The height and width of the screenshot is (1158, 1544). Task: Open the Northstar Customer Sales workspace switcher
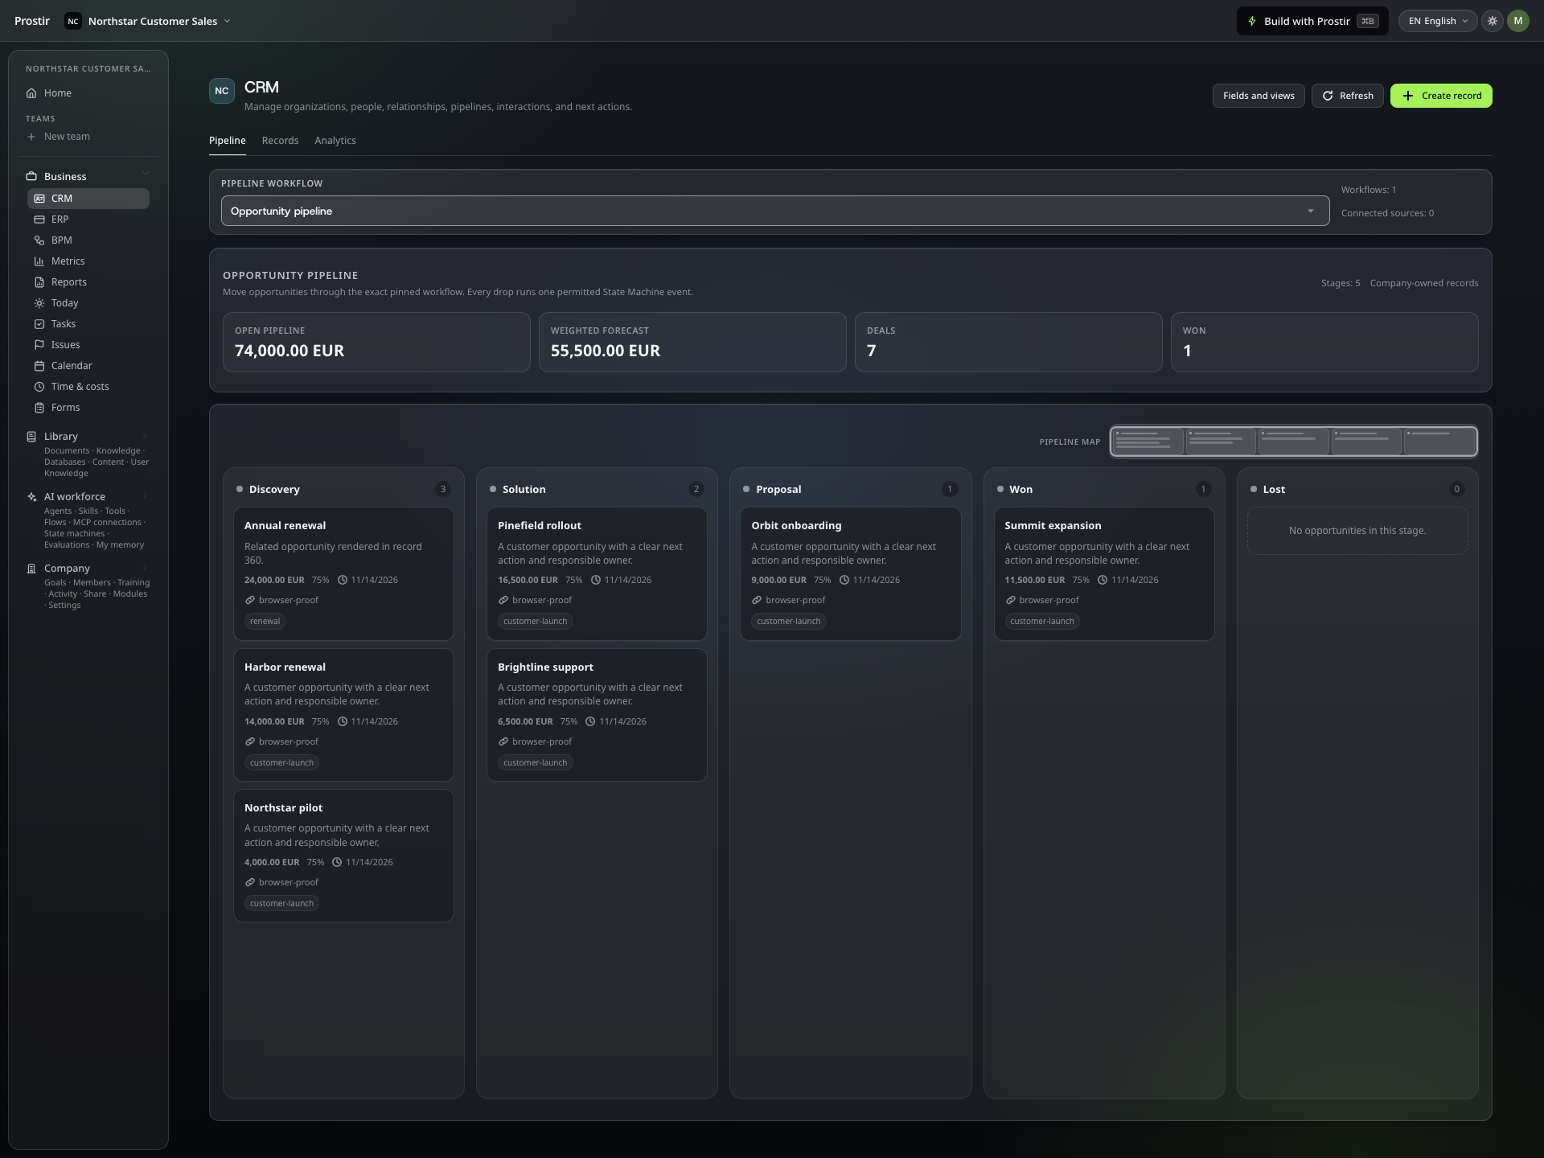pos(148,21)
